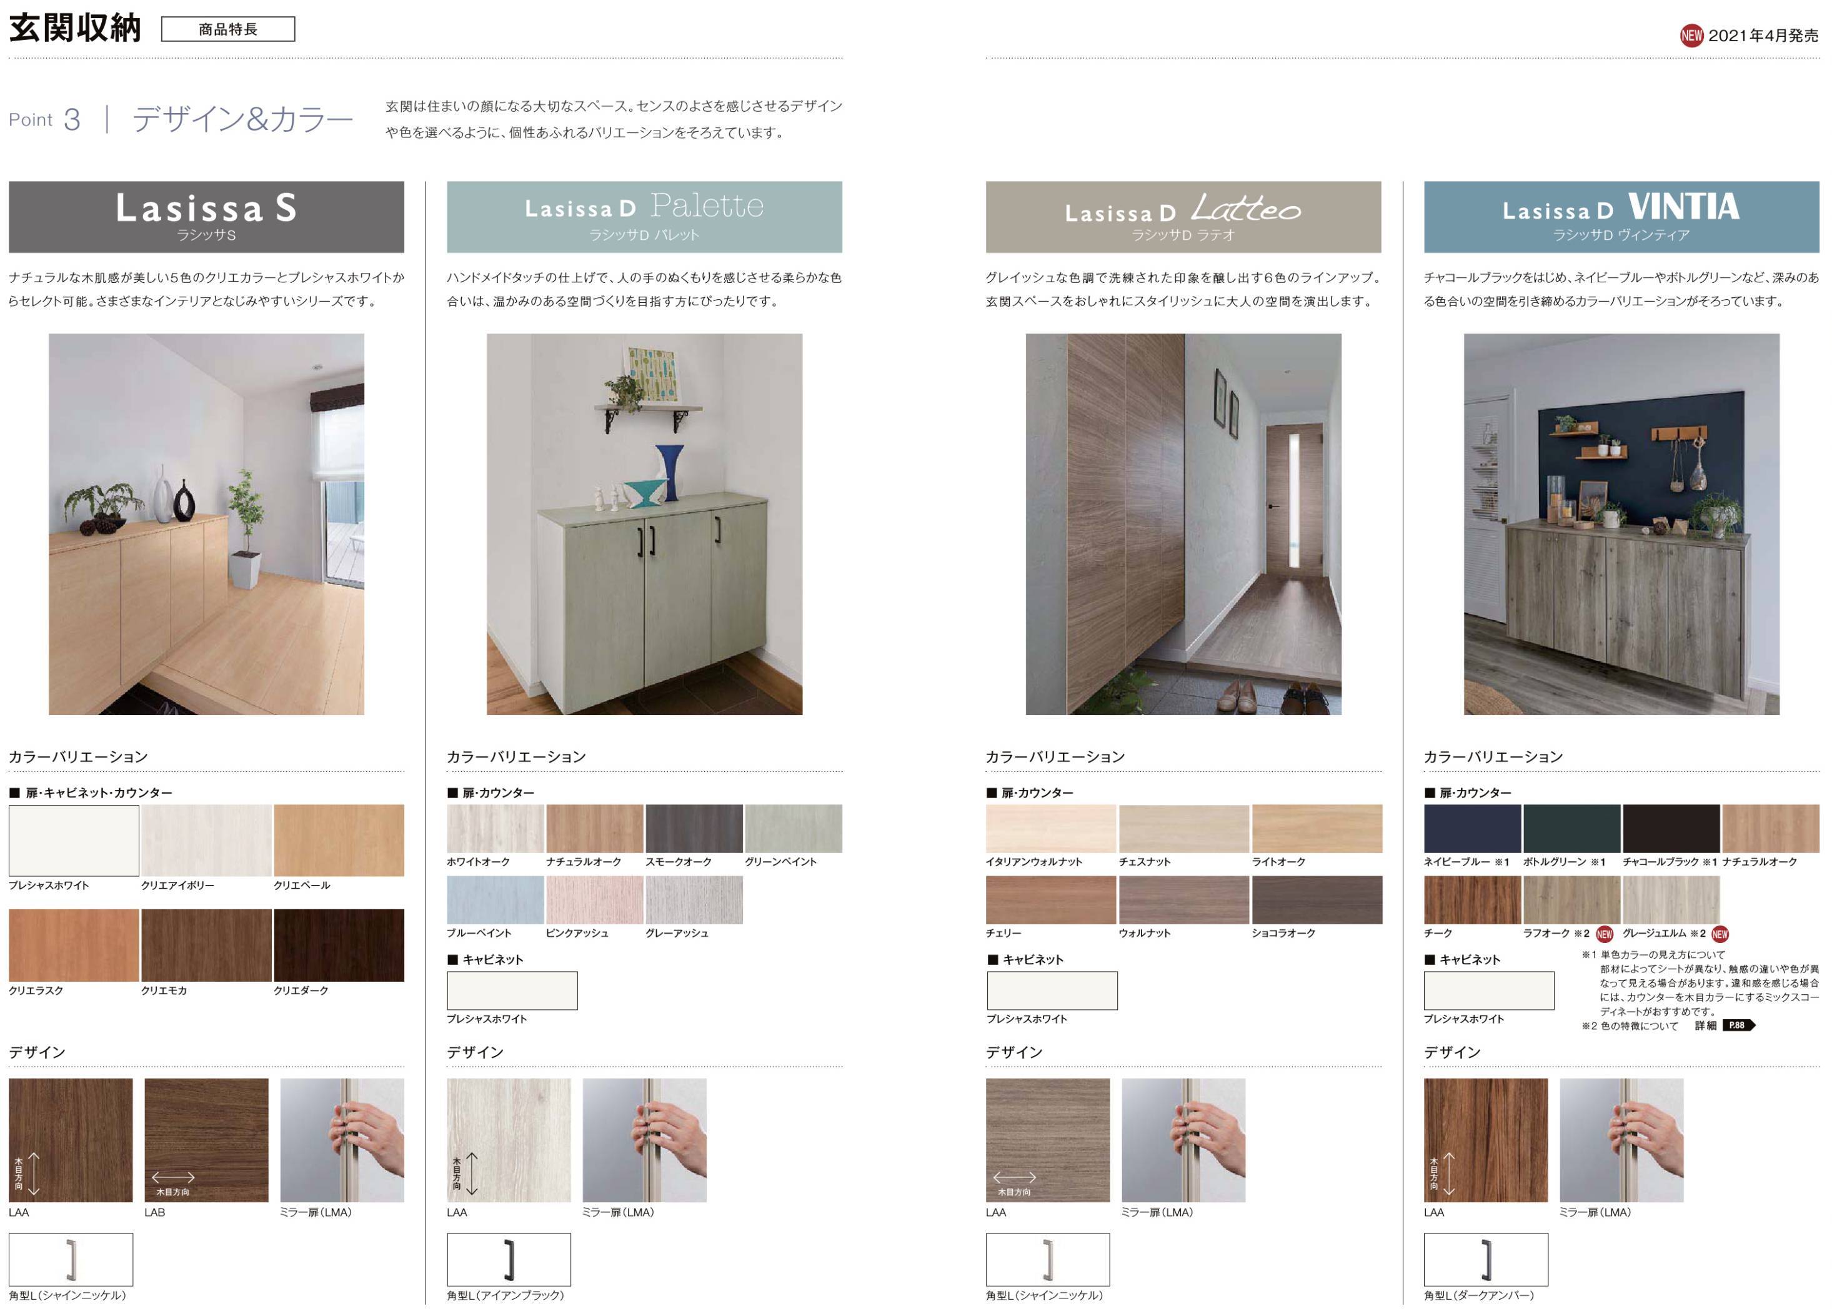Choose the ウォルナット swatch in Latteo
The image size is (1832, 1314).
pos(1183,900)
